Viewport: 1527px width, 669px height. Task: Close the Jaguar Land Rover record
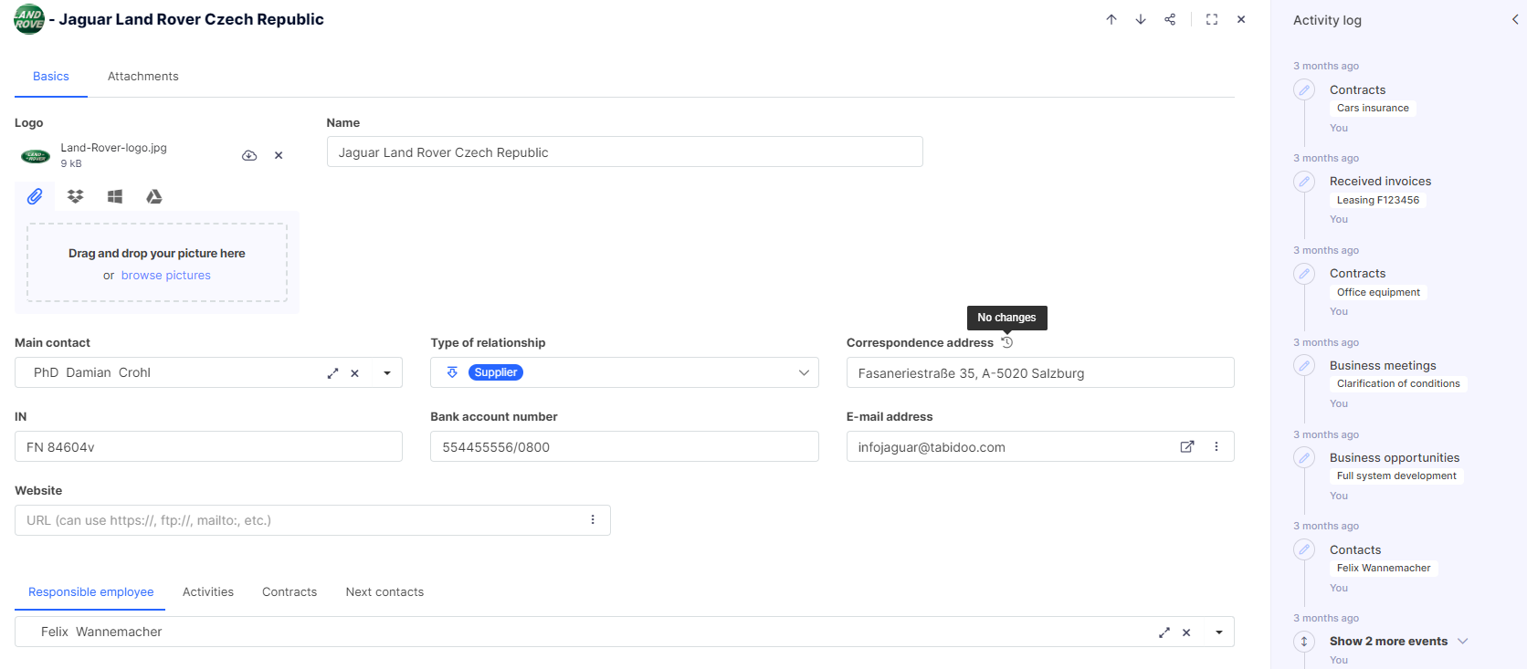click(1241, 19)
